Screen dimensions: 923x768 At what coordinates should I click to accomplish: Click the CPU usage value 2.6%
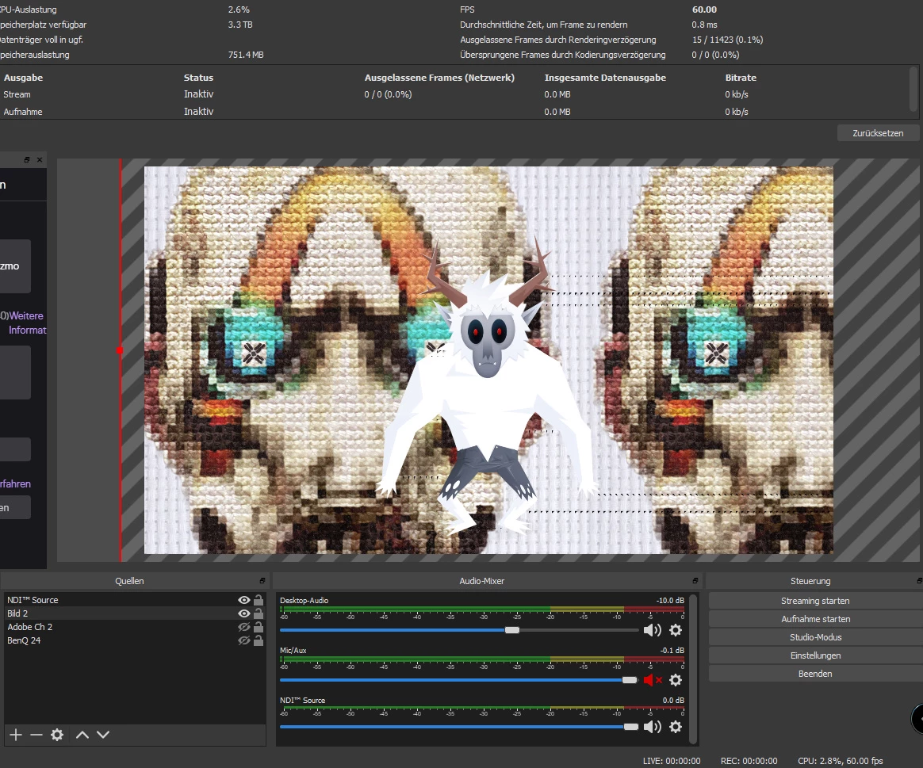click(239, 10)
